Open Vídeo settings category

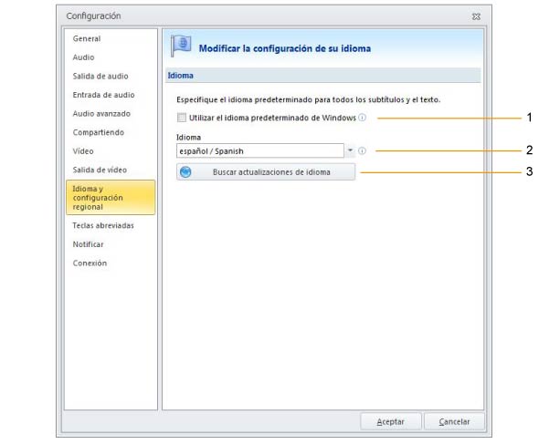pyautogui.click(x=83, y=151)
